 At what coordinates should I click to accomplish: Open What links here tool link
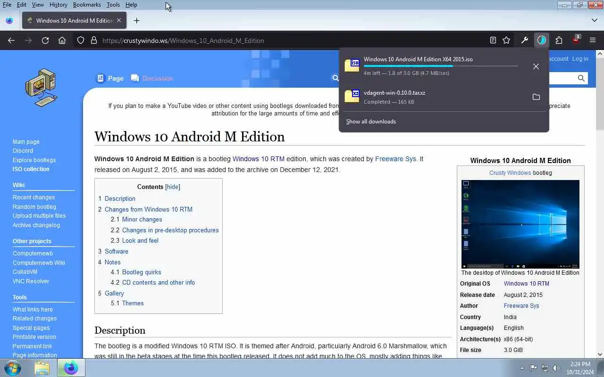pos(33,310)
